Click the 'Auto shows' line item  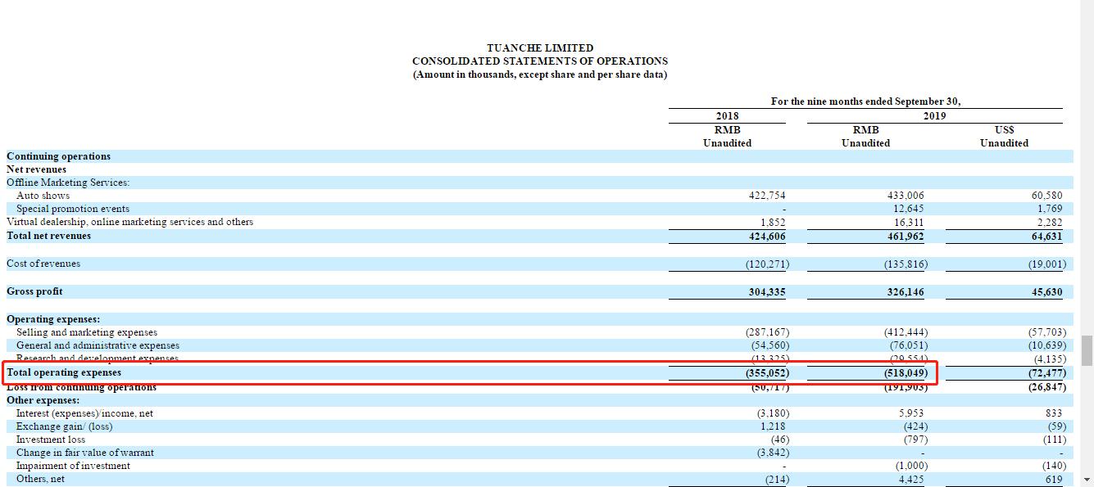tap(43, 196)
